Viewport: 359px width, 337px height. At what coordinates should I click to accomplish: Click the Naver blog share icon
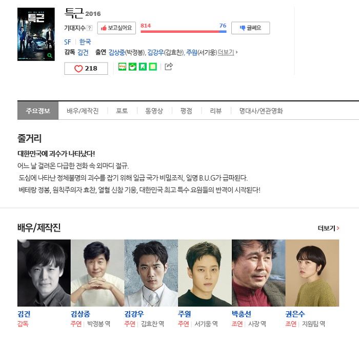[x=122, y=67]
